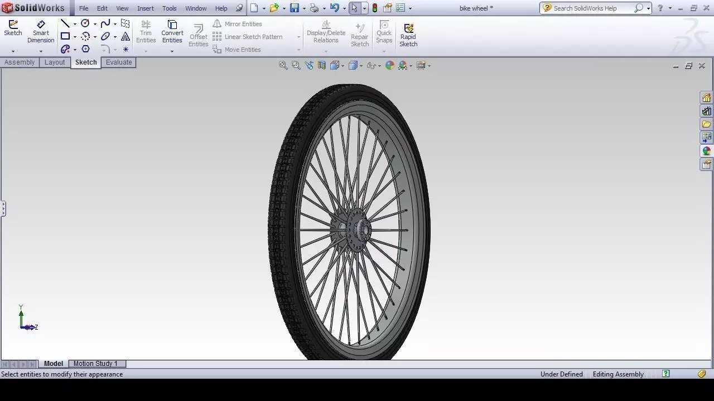Open the Design Library side tab
714x401 pixels.
[x=706, y=111]
